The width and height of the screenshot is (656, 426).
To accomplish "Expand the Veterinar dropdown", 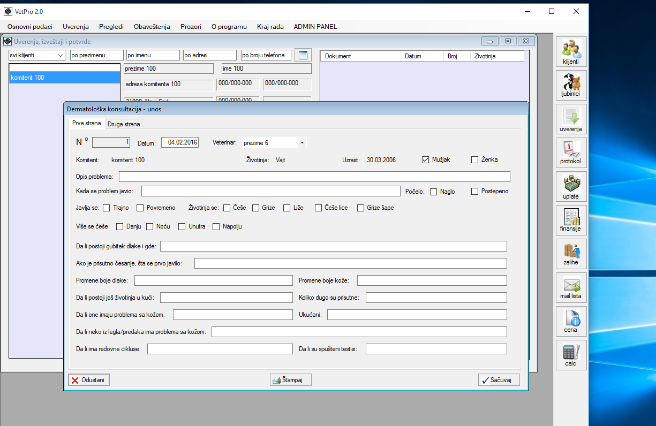I will click(x=302, y=143).
